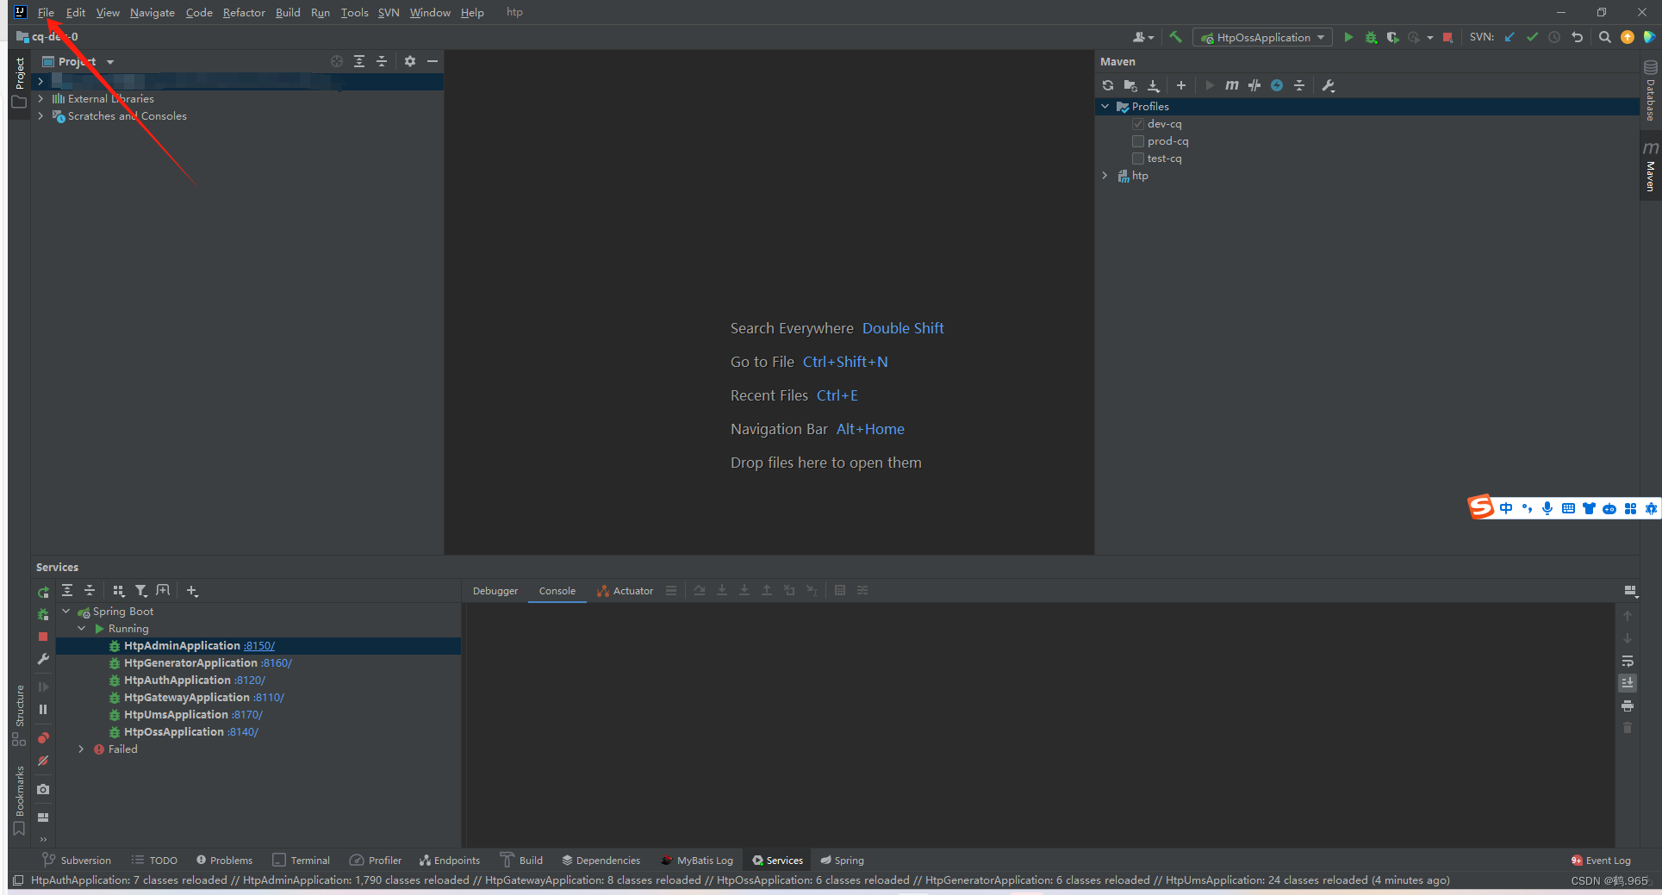Stop running services via red stop icon
The width and height of the screenshot is (1662, 895).
click(x=42, y=637)
